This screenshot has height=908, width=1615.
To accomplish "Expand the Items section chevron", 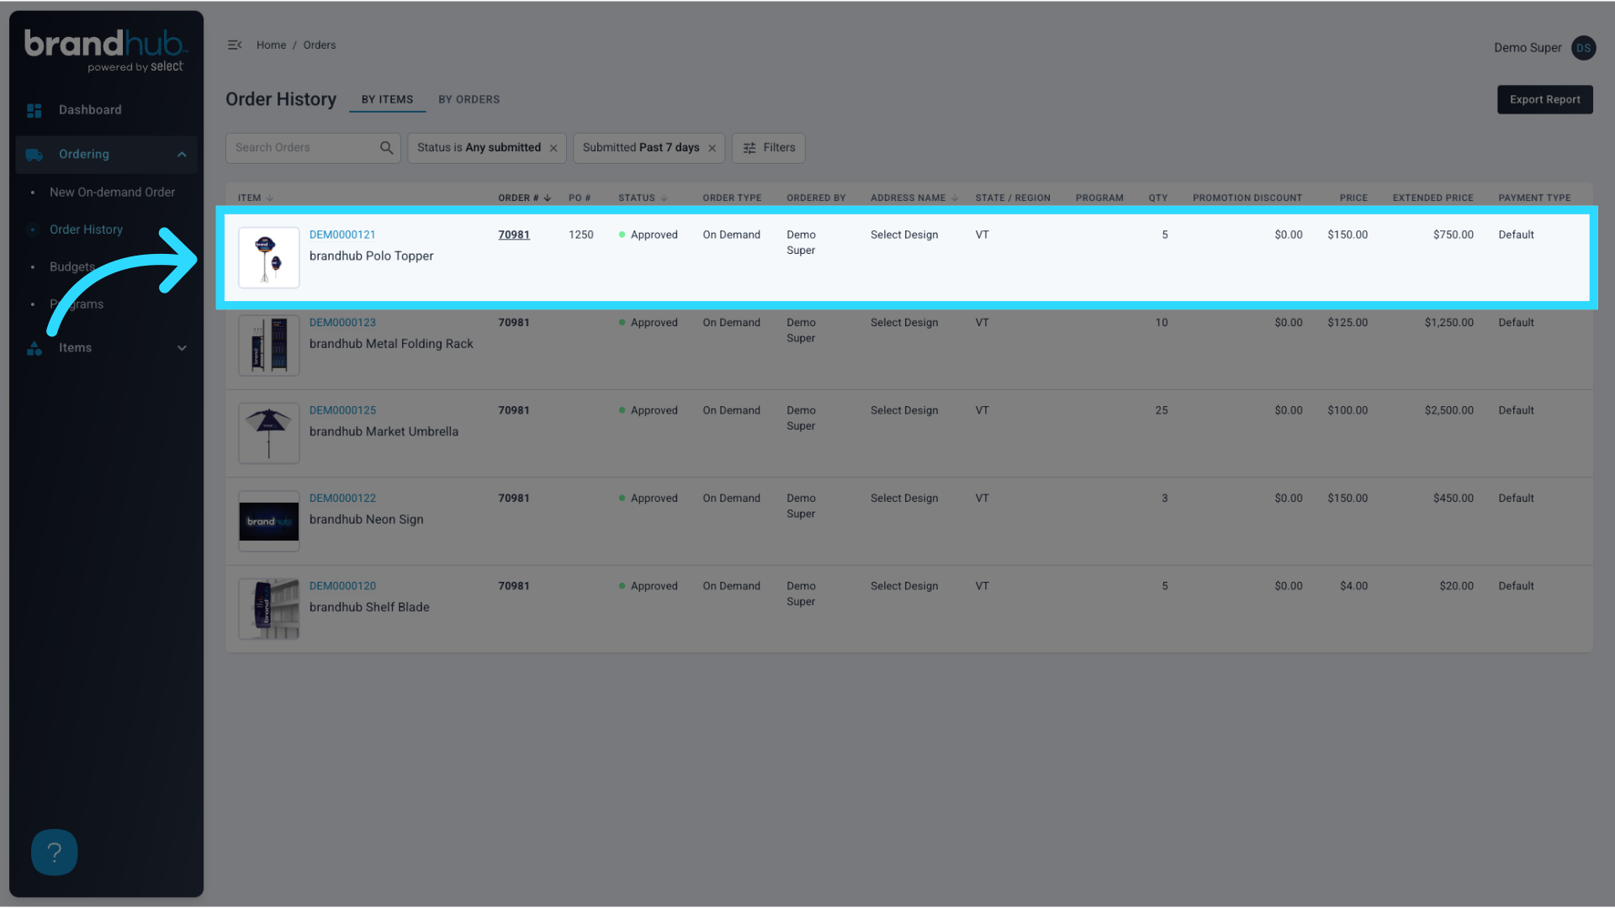I will tap(182, 347).
